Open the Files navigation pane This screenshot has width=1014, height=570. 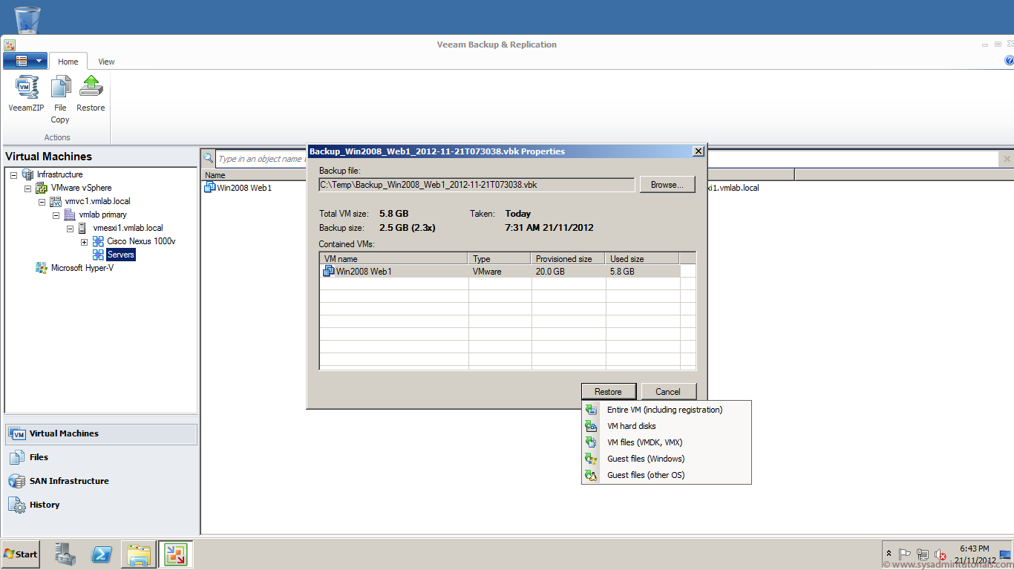(x=102, y=457)
